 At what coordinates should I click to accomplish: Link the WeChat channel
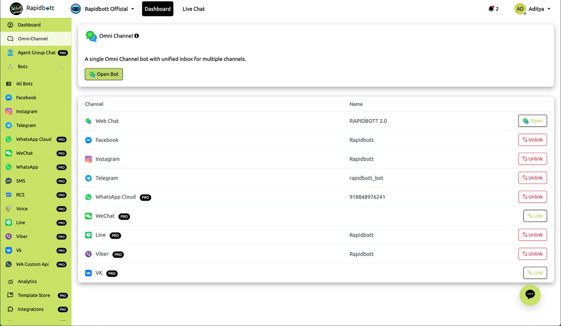[535, 216]
